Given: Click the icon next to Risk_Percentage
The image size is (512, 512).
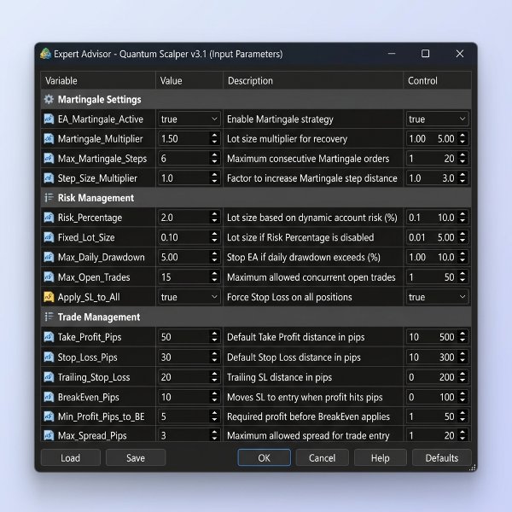Looking at the screenshot, I should click(x=49, y=218).
